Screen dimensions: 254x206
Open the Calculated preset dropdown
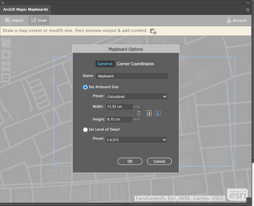(x=137, y=96)
